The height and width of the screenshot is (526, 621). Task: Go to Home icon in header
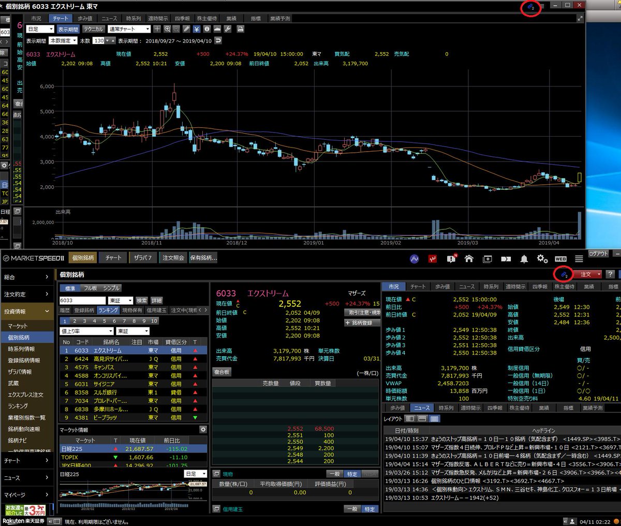click(x=469, y=258)
